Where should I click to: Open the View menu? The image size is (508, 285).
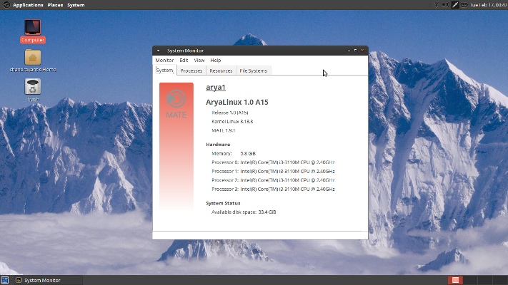coord(199,61)
